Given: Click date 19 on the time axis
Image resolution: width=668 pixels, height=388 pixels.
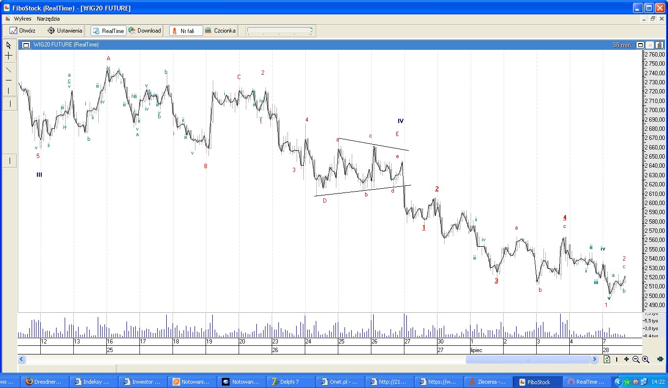Looking at the screenshot, I should point(209,342).
